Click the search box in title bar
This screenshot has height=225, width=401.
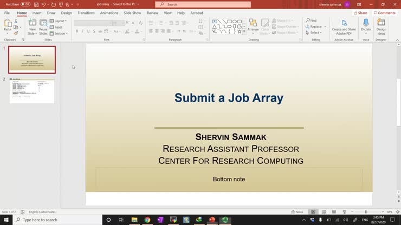pyautogui.click(x=203, y=4)
